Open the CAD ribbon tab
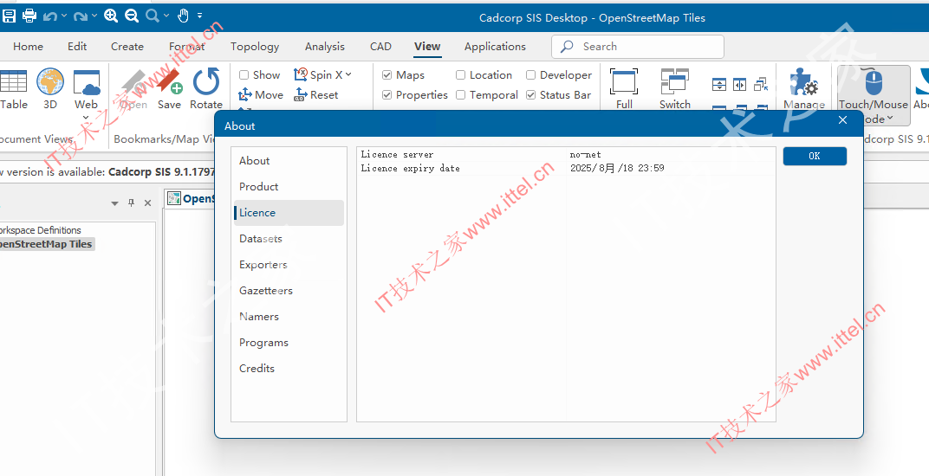929x476 pixels. 380,46
